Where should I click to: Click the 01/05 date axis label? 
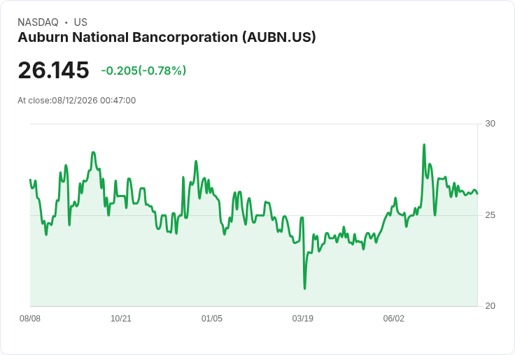[212, 319]
